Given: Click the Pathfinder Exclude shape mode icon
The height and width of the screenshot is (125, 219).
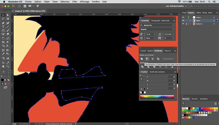Looking at the screenshot, I should point(158,59).
